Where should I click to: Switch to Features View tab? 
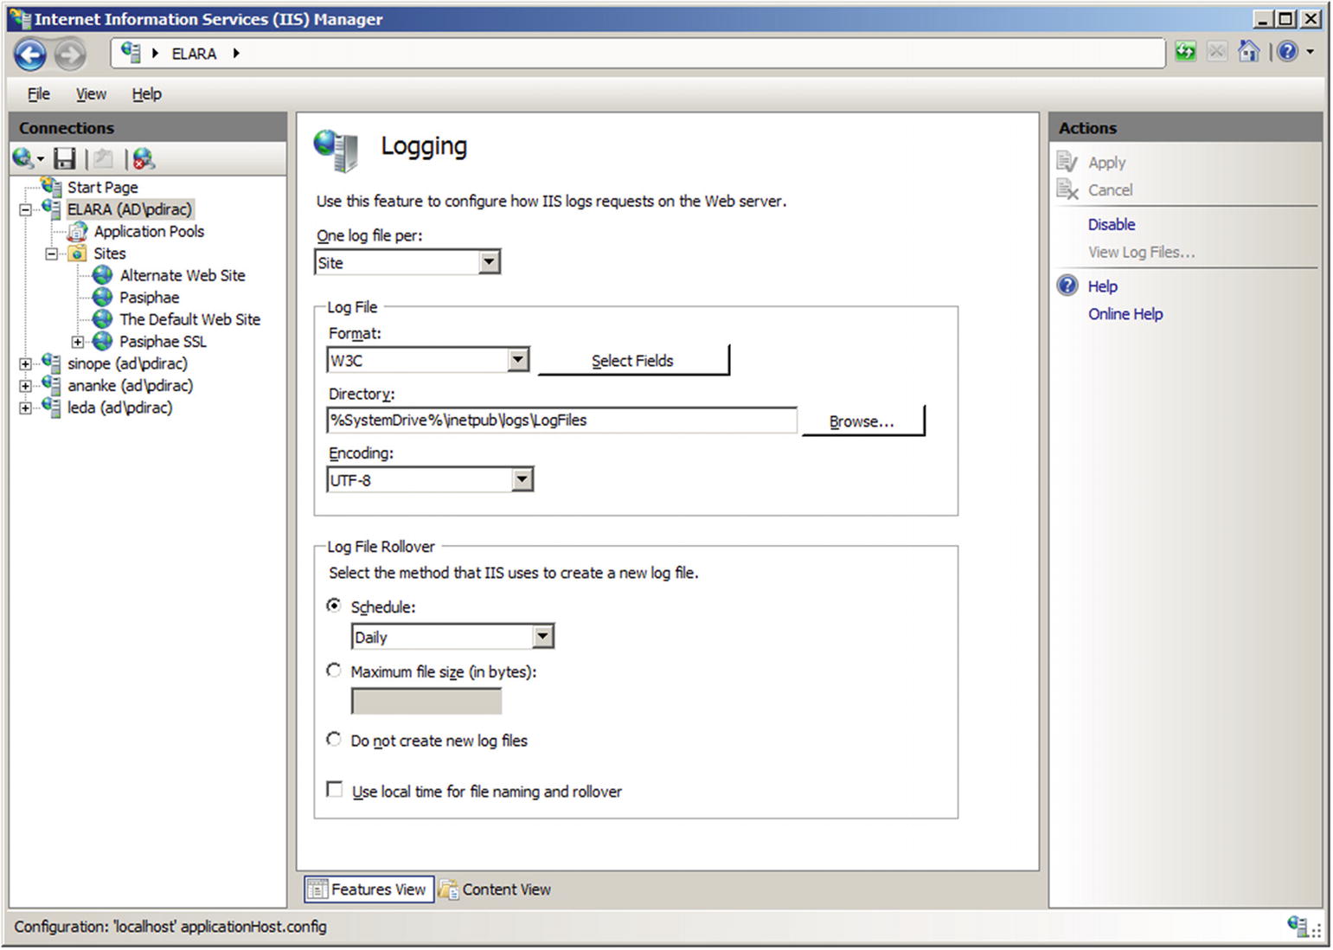369,889
